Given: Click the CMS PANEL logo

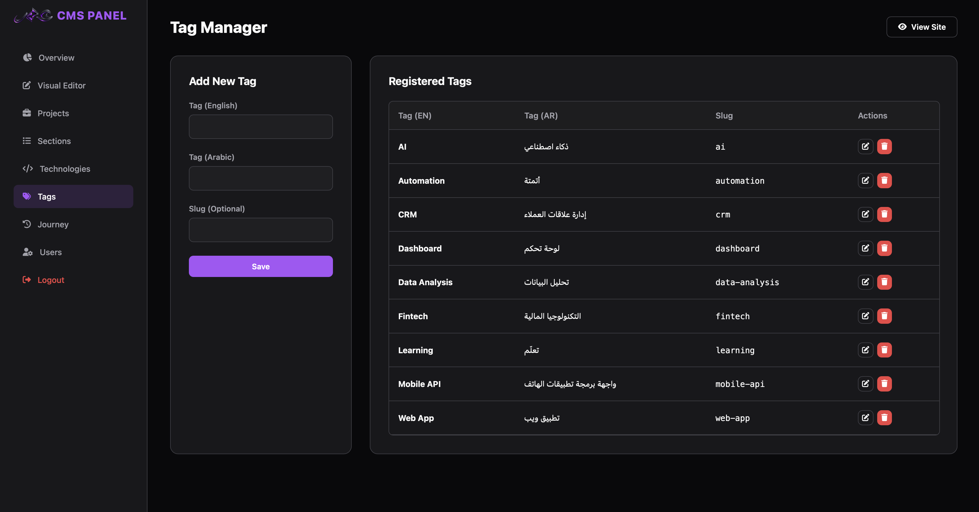Looking at the screenshot, I should 70,16.
